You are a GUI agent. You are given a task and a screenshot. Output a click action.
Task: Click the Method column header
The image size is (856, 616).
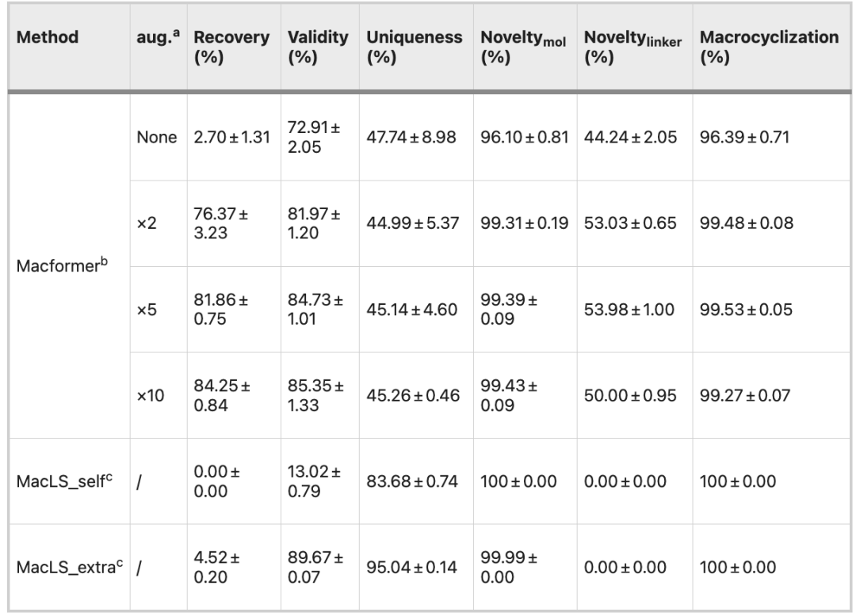click(48, 37)
